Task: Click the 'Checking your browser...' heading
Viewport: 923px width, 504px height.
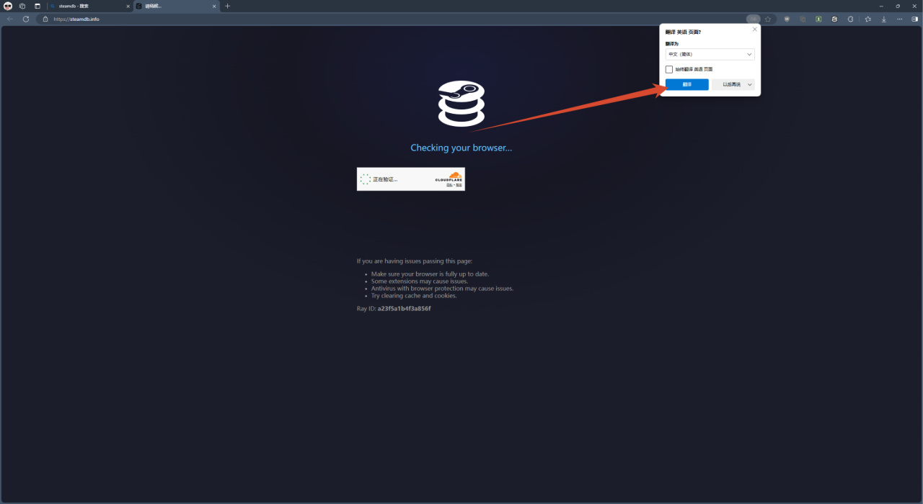Action: pos(461,148)
